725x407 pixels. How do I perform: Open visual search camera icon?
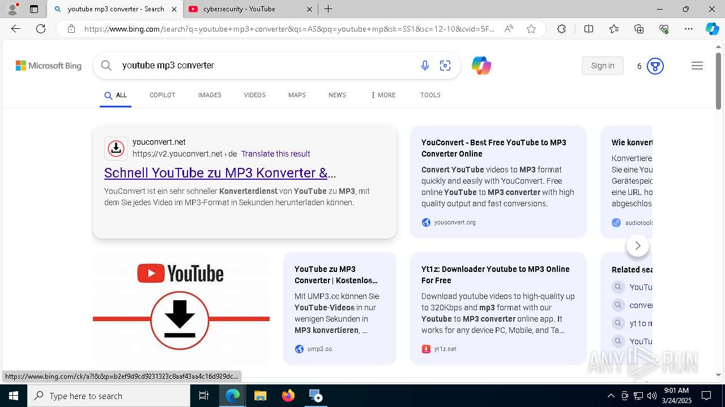pos(445,66)
